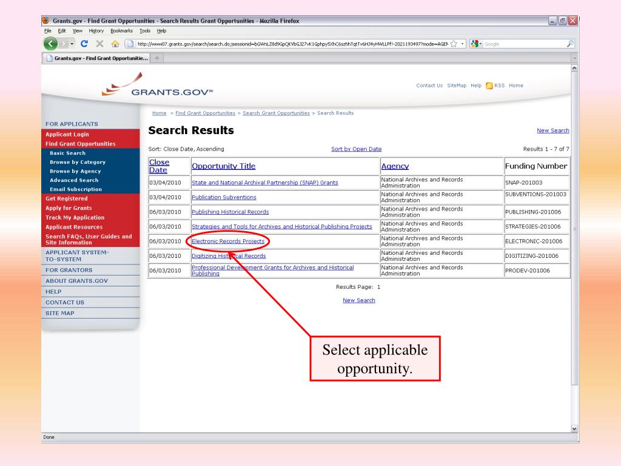Open the Edit menu
621x466 pixels.
pos(62,31)
